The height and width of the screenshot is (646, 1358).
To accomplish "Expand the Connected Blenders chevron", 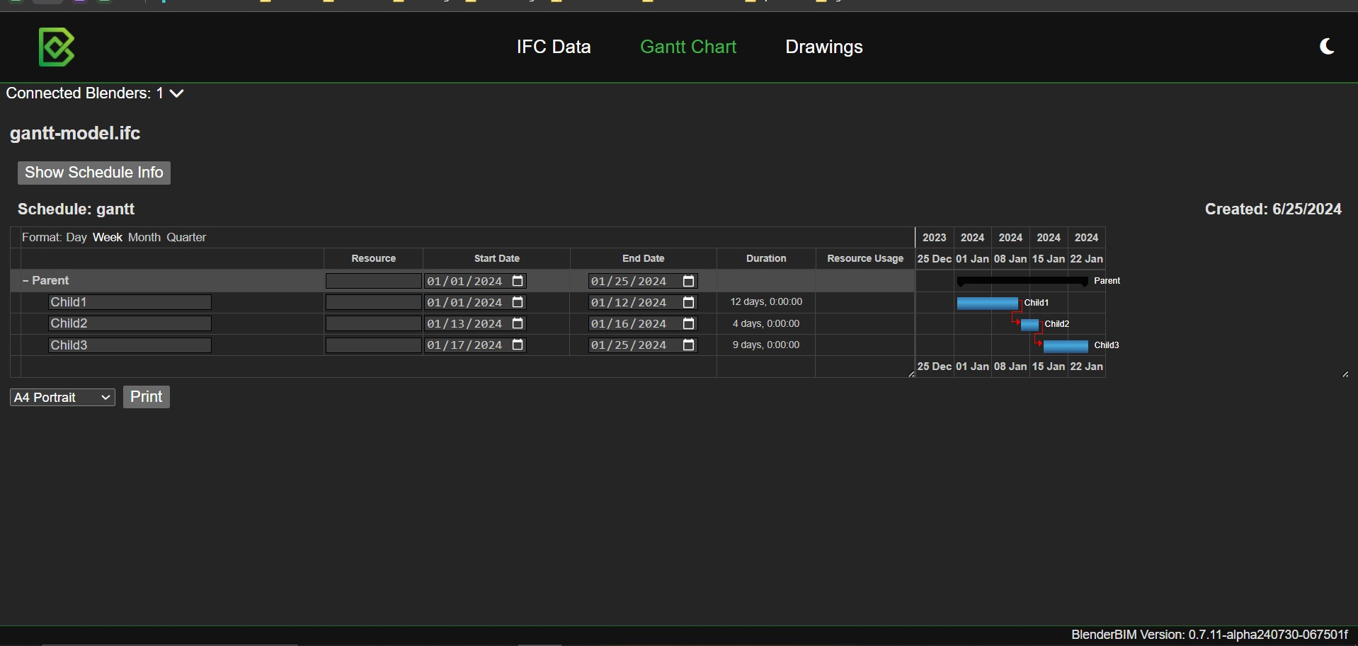I will (x=177, y=93).
